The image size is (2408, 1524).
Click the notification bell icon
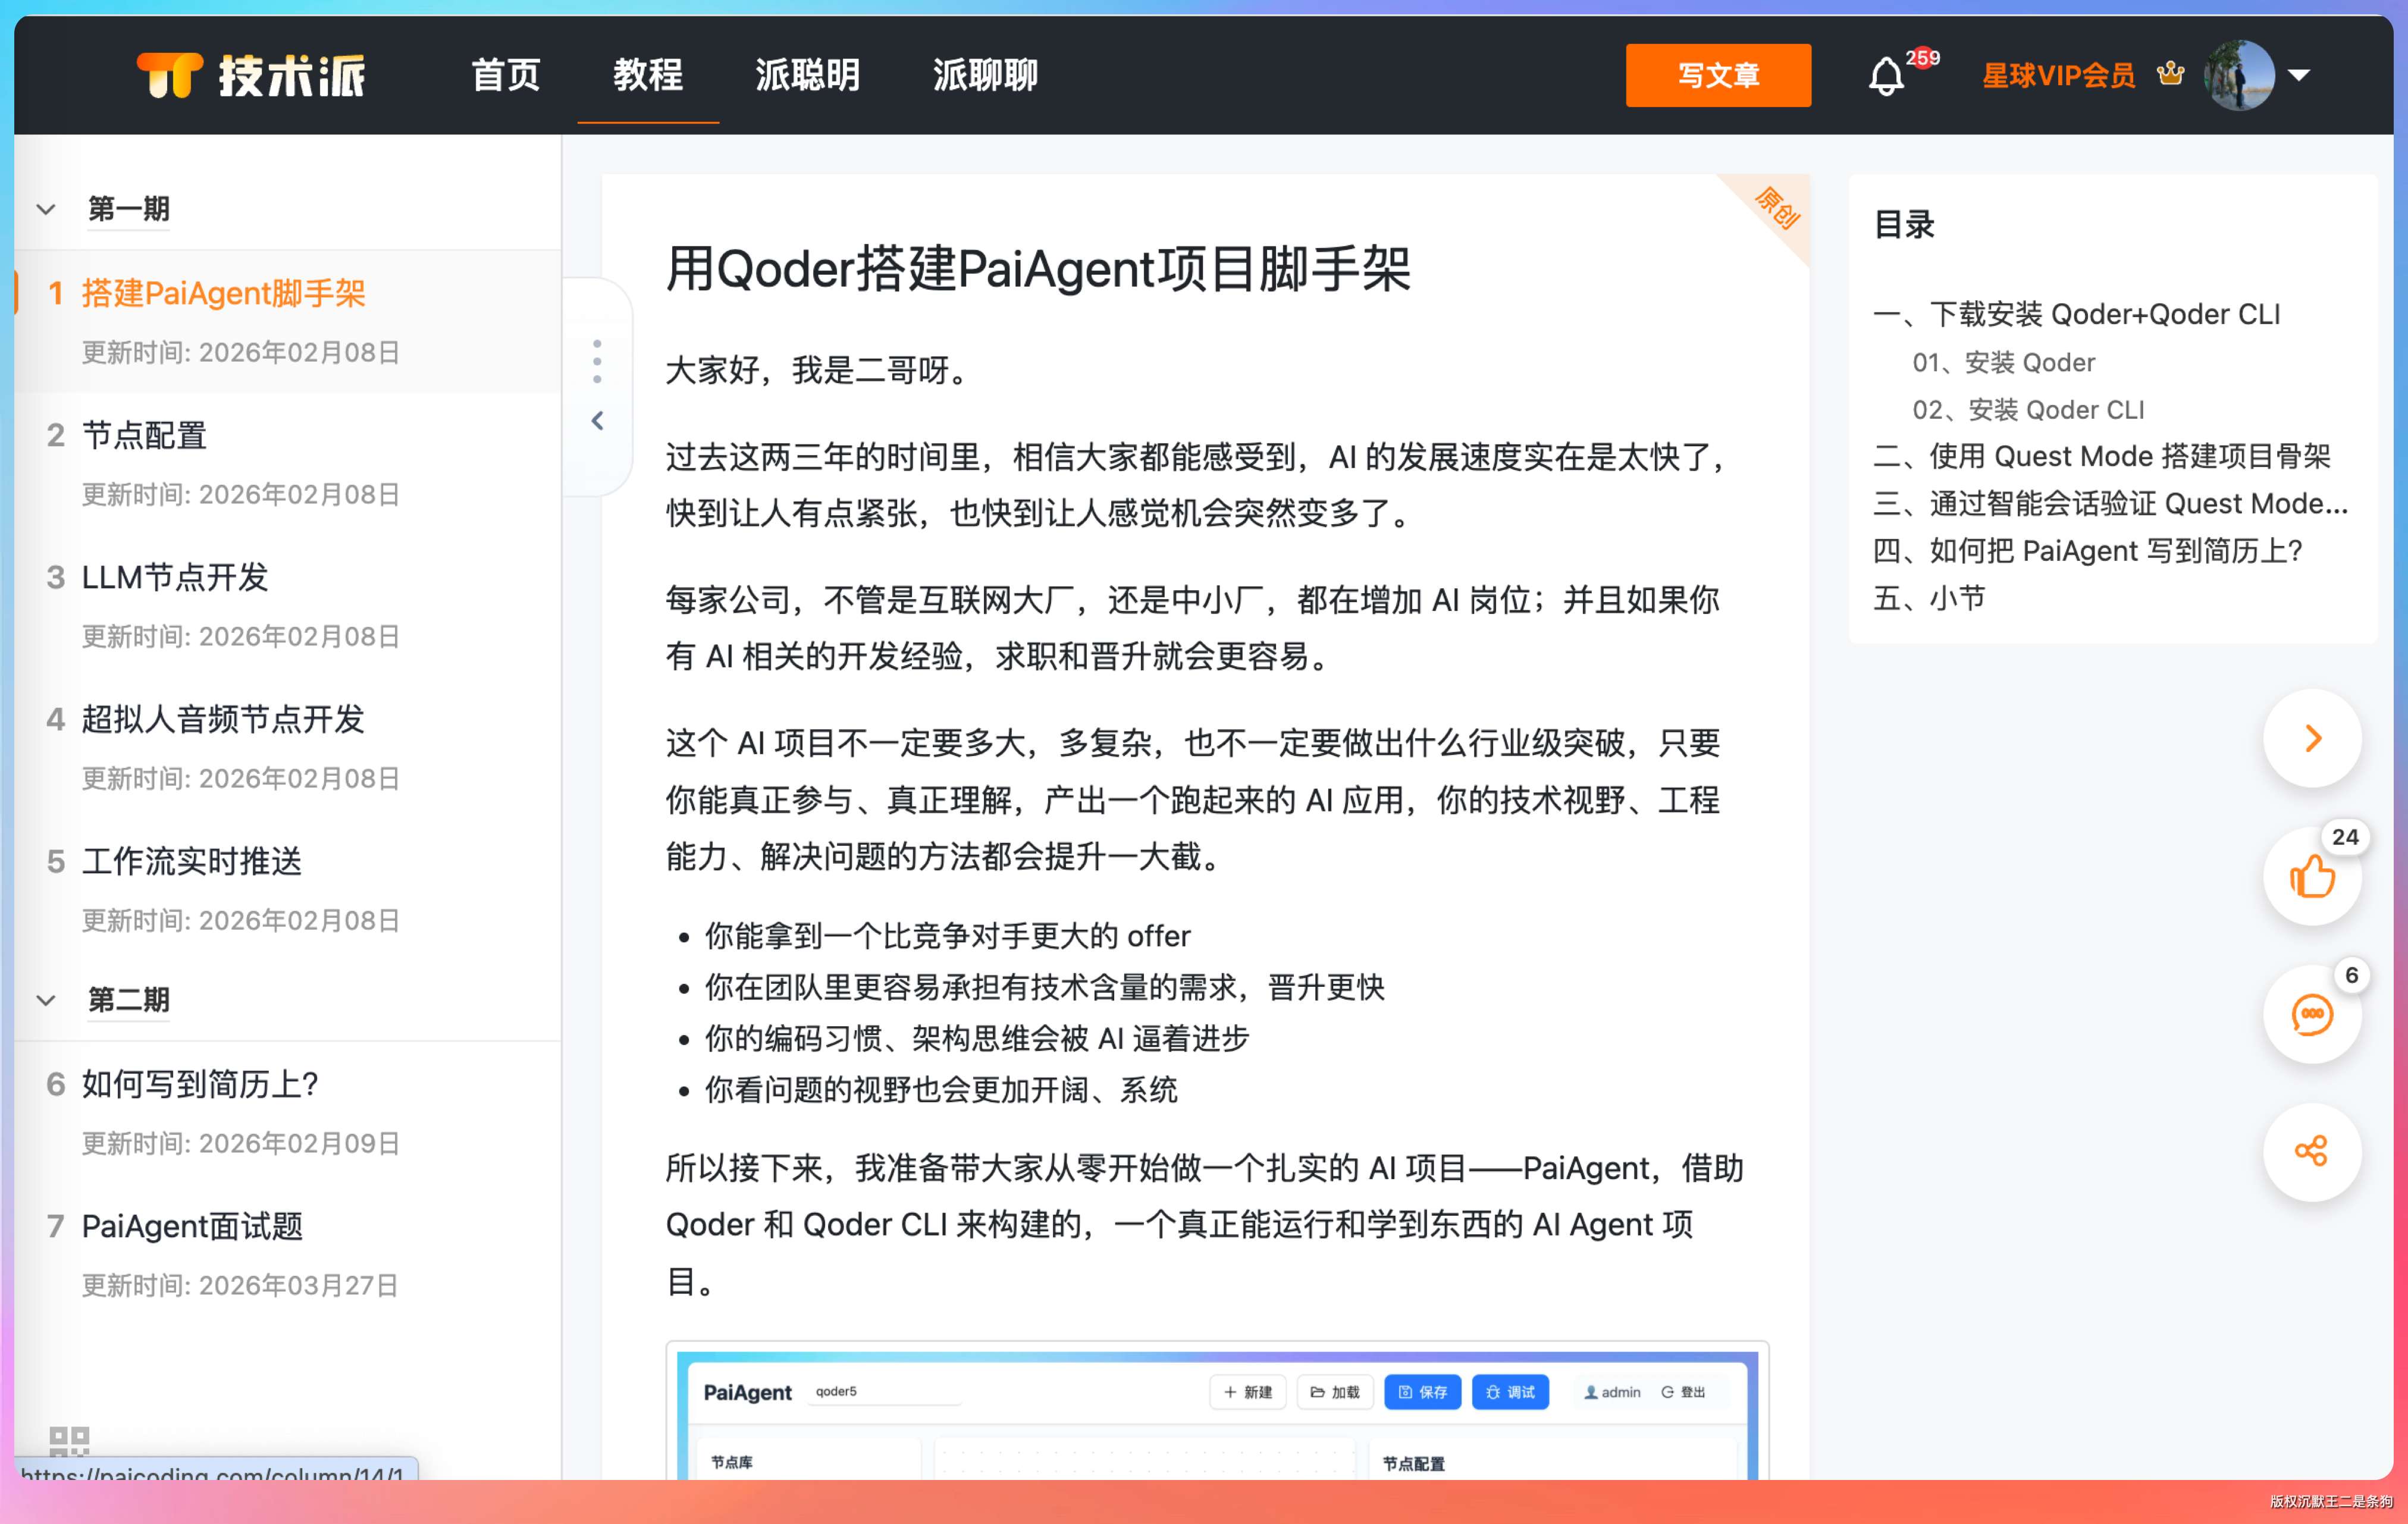(x=1886, y=76)
